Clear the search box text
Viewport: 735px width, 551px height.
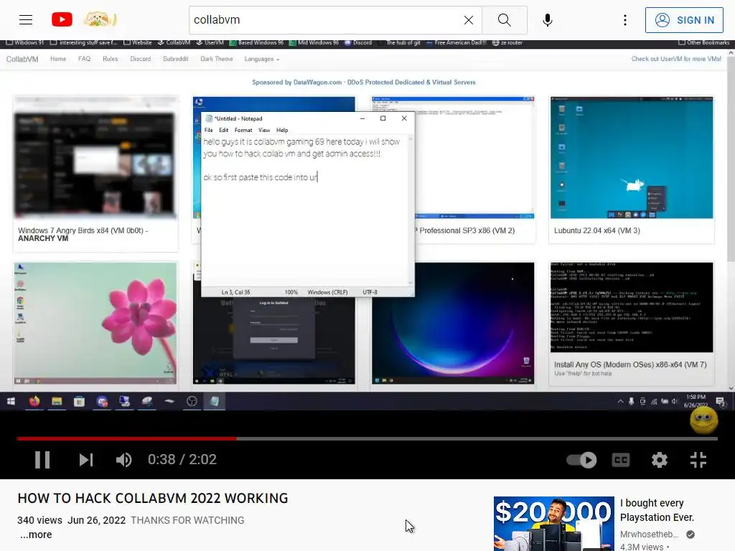pos(468,20)
